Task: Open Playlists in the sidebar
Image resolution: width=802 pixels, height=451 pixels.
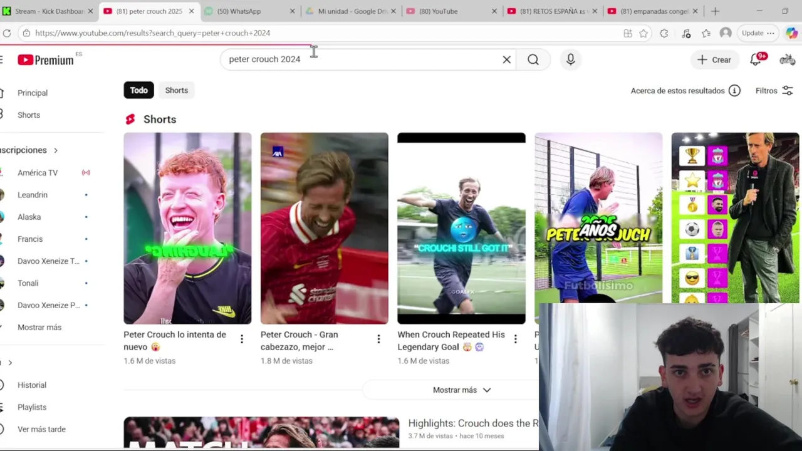Action: pyautogui.click(x=32, y=407)
